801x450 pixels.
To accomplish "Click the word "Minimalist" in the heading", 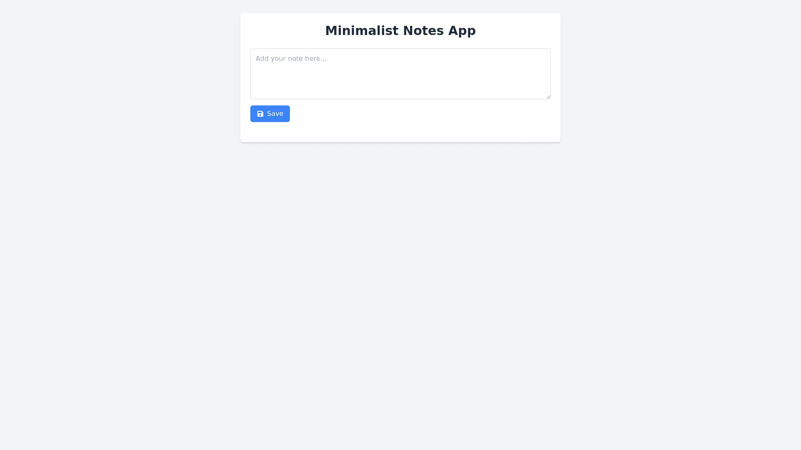I will [361, 30].
